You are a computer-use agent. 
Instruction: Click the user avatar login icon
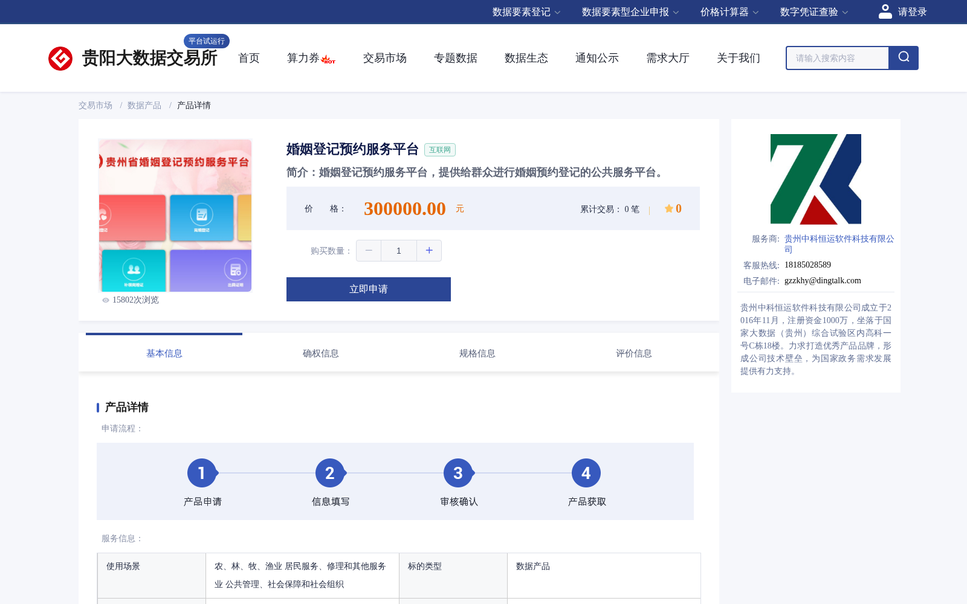tap(885, 11)
